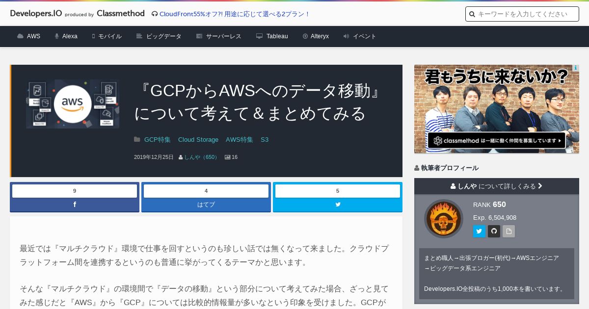
Task: Click the author bio まとめ職人 text
Action: pos(491,263)
